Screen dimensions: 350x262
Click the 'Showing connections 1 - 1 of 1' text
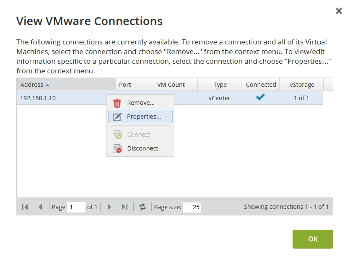tap(286, 207)
